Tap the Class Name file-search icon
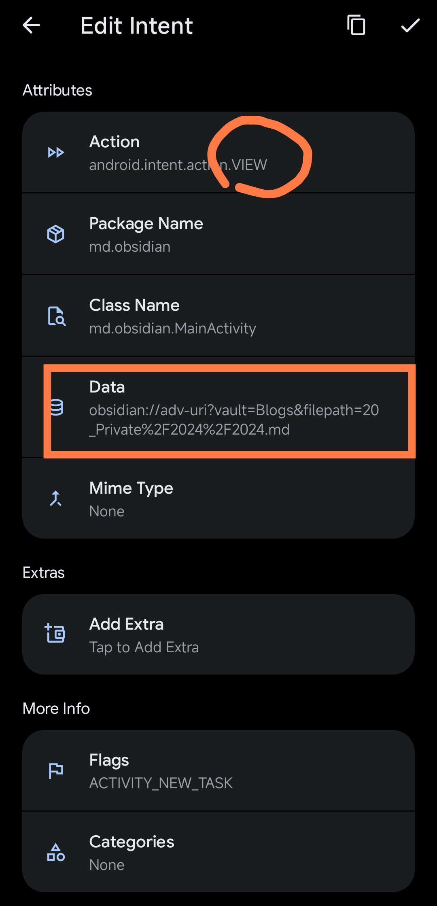Image resolution: width=437 pixels, height=906 pixels. point(56,316)
